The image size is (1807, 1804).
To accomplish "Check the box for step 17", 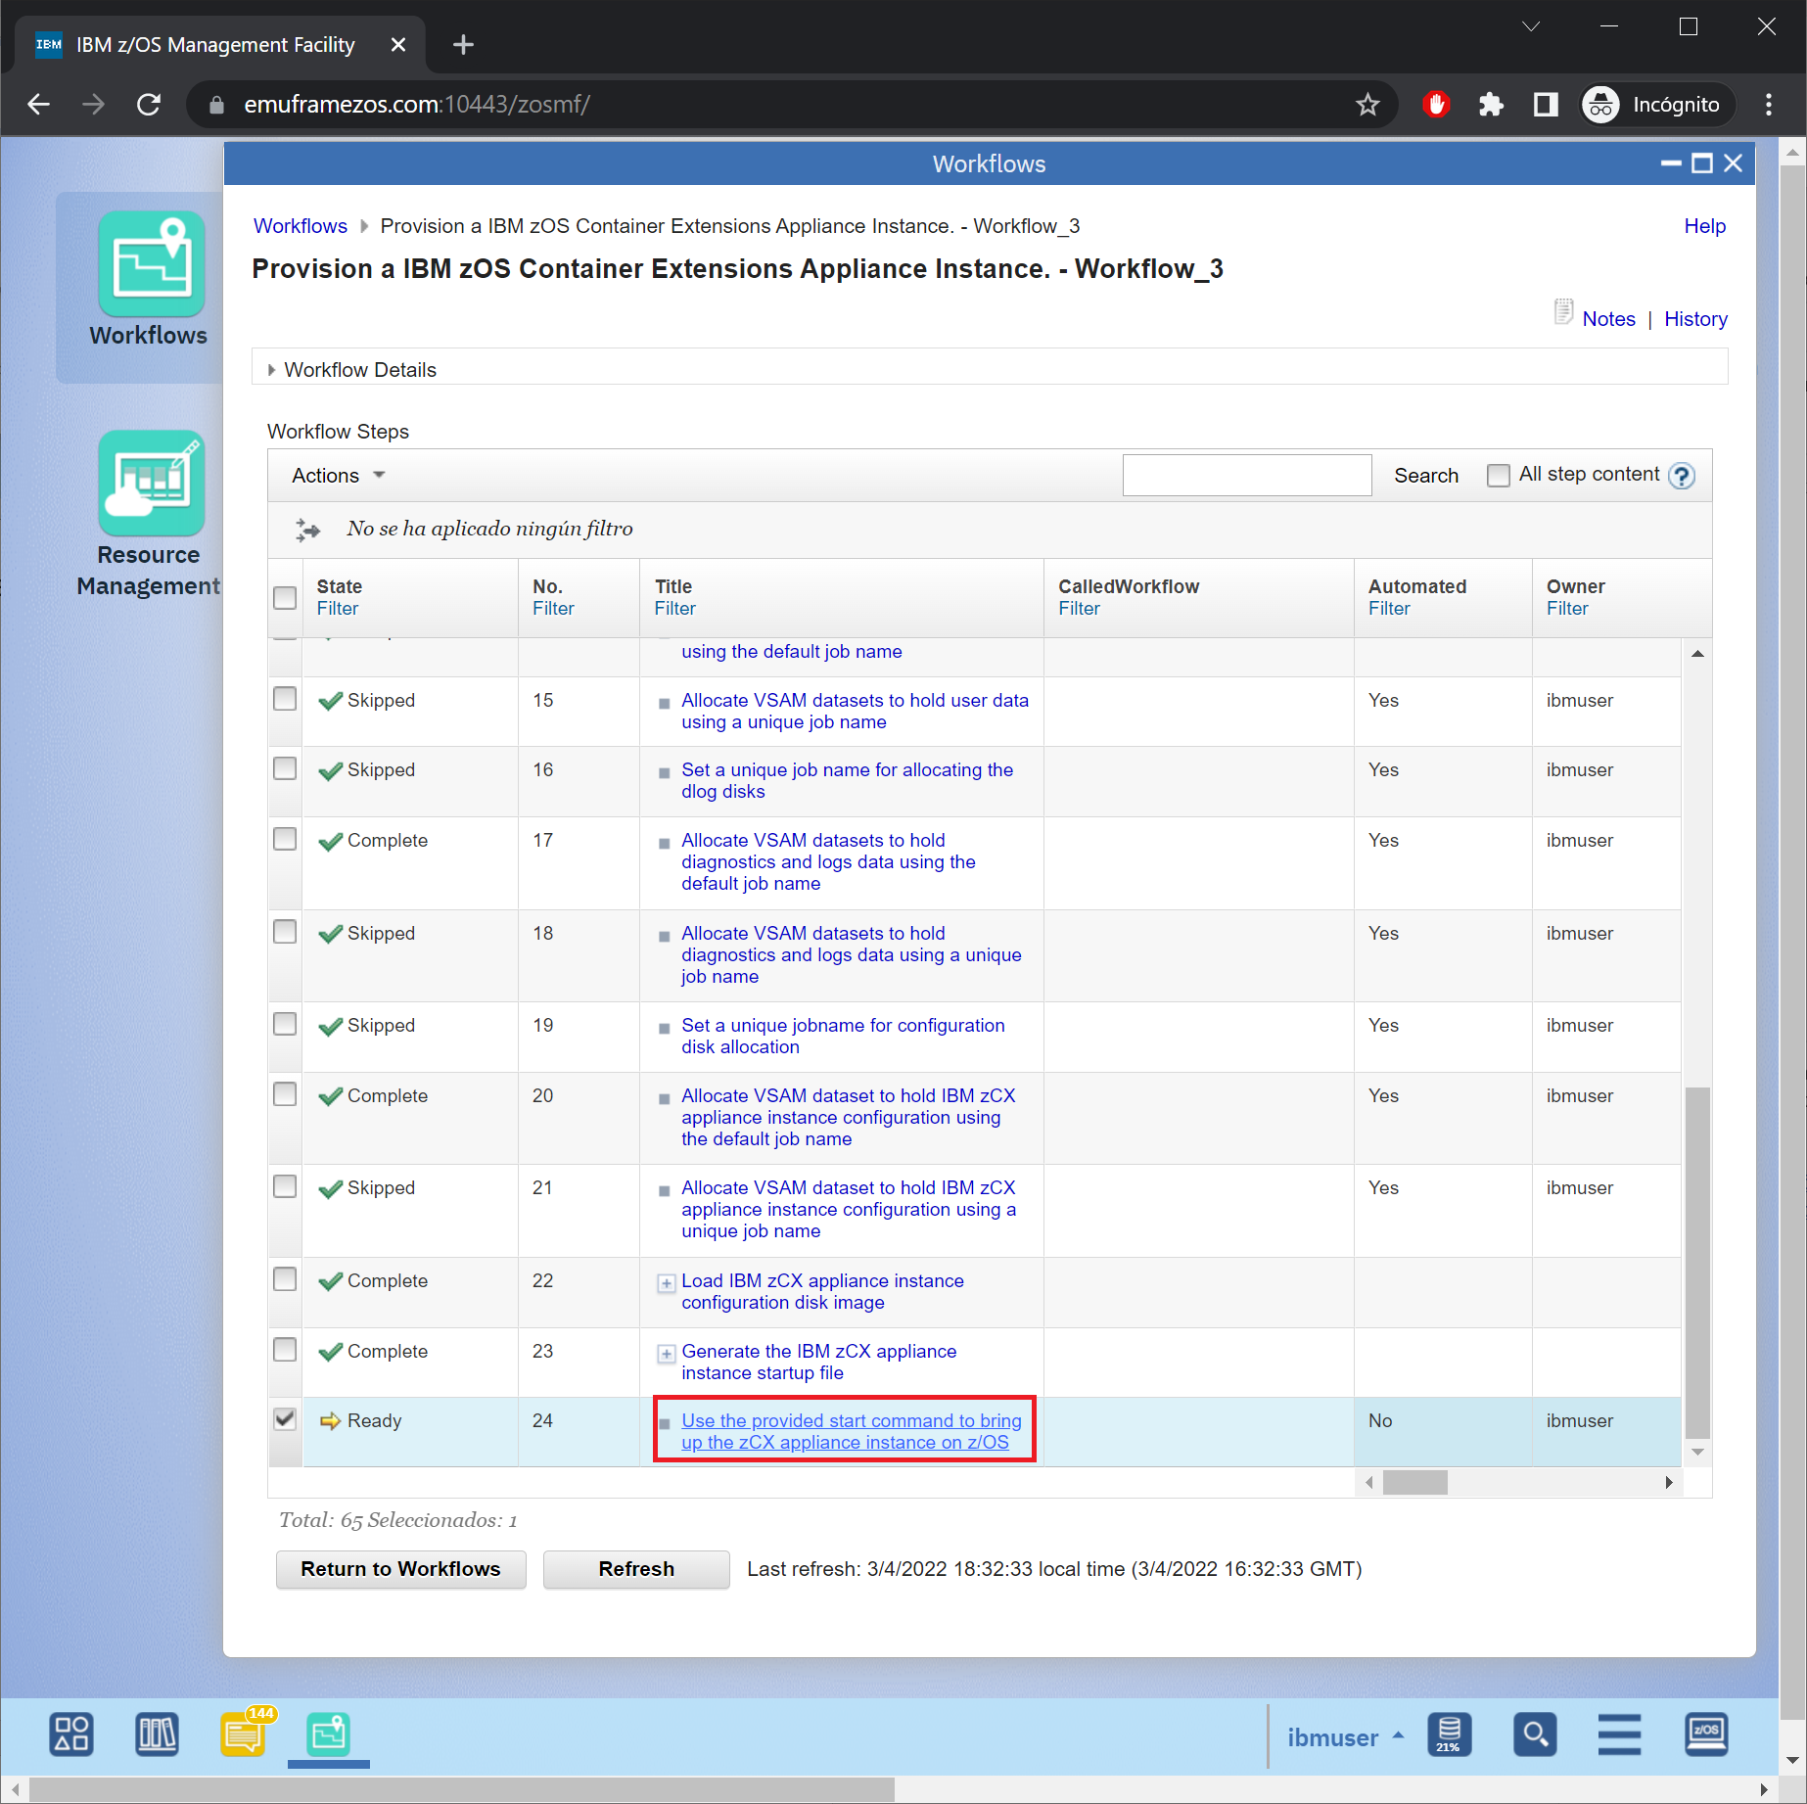I will (285, 839).
